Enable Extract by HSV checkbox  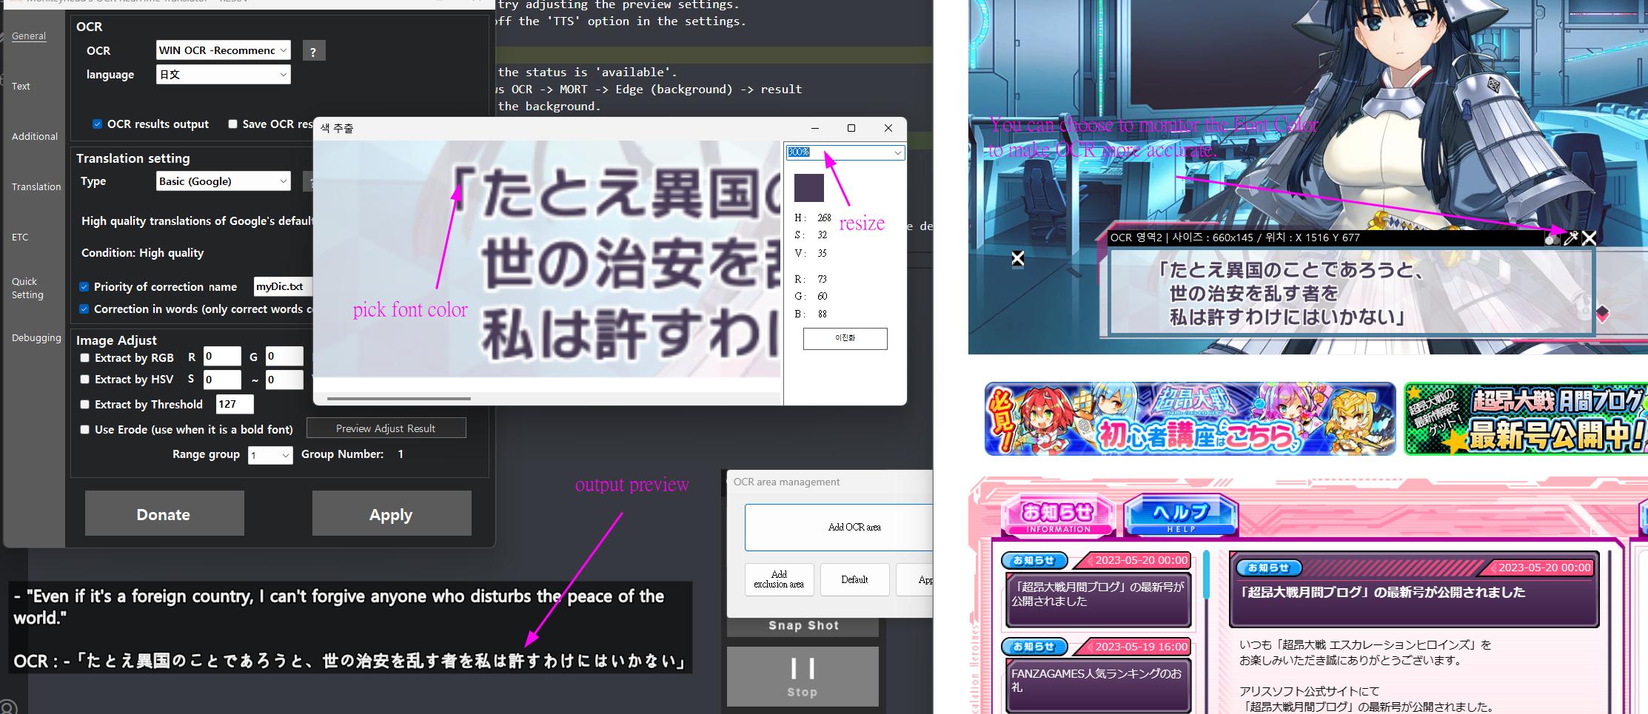[x=84, y=379]
